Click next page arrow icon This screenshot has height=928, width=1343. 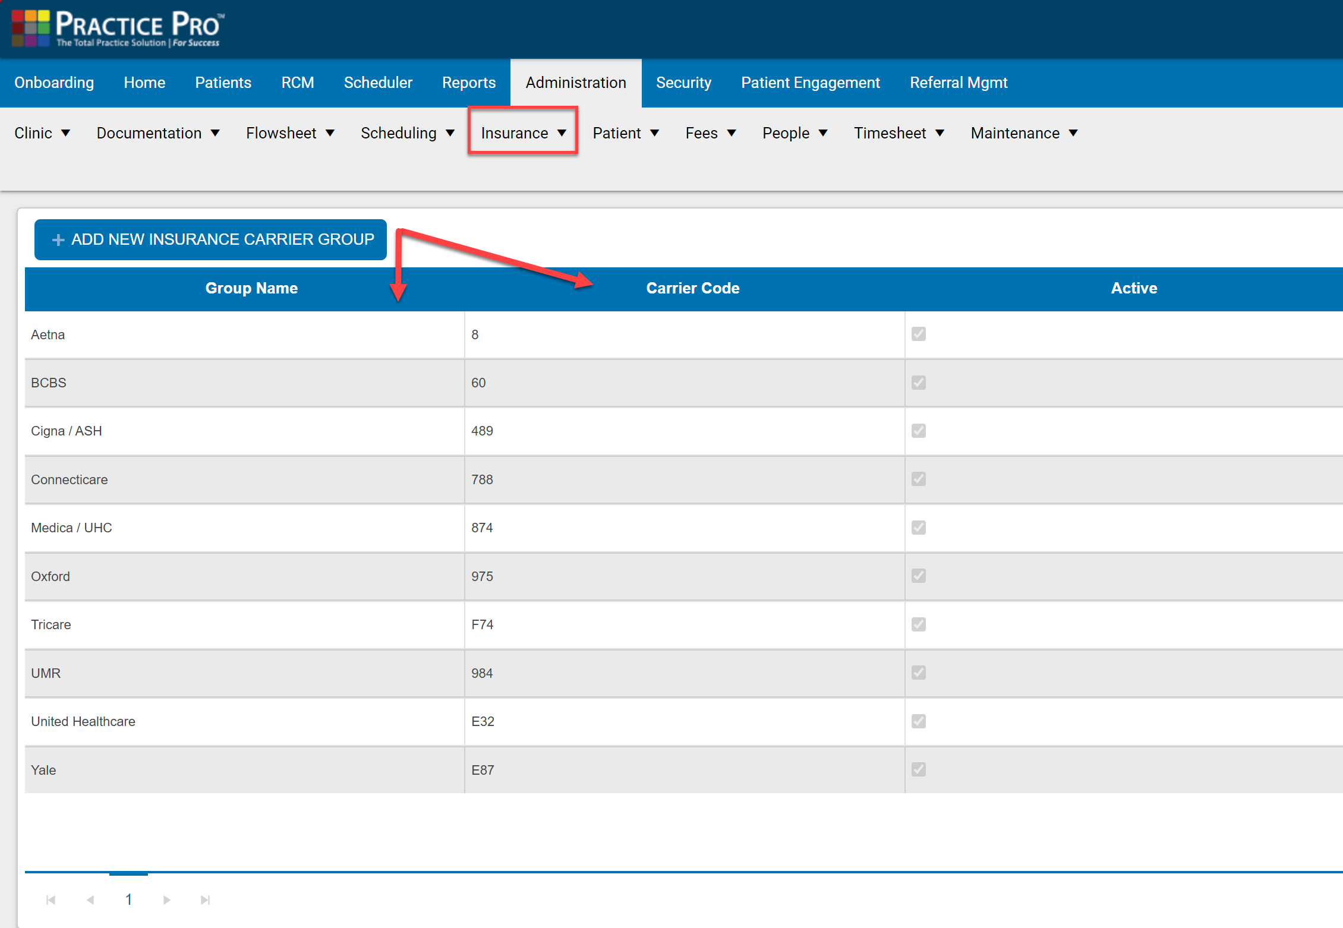tap(167, 900)
